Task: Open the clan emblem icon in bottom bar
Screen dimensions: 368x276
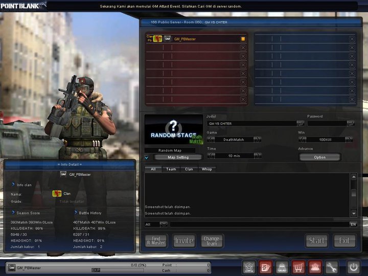Action: pyautogui.click(x=249, y=267)
